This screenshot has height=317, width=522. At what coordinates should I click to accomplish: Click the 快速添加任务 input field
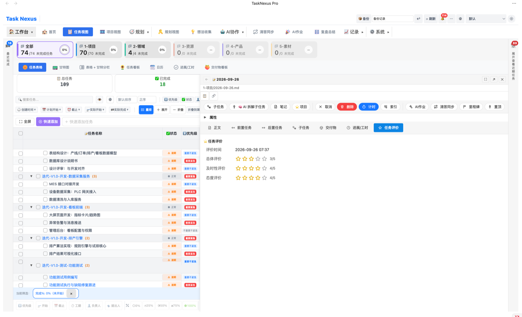tap(130, 122)
